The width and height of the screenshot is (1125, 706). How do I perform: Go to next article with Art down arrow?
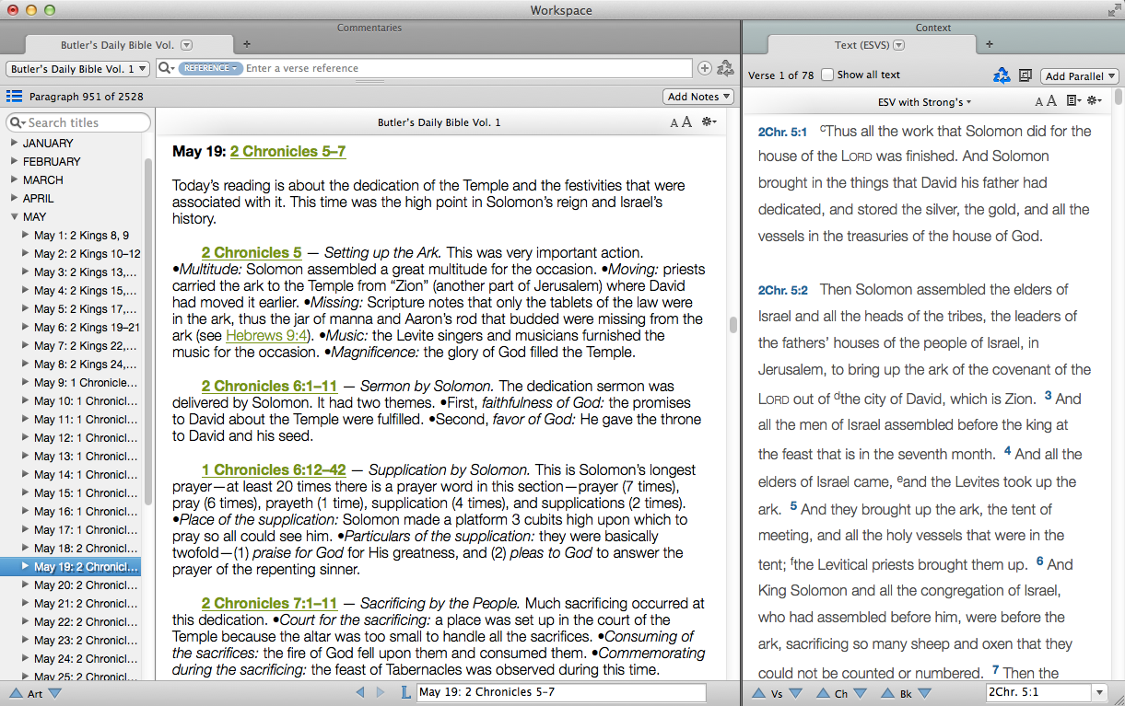coord(54,693)
